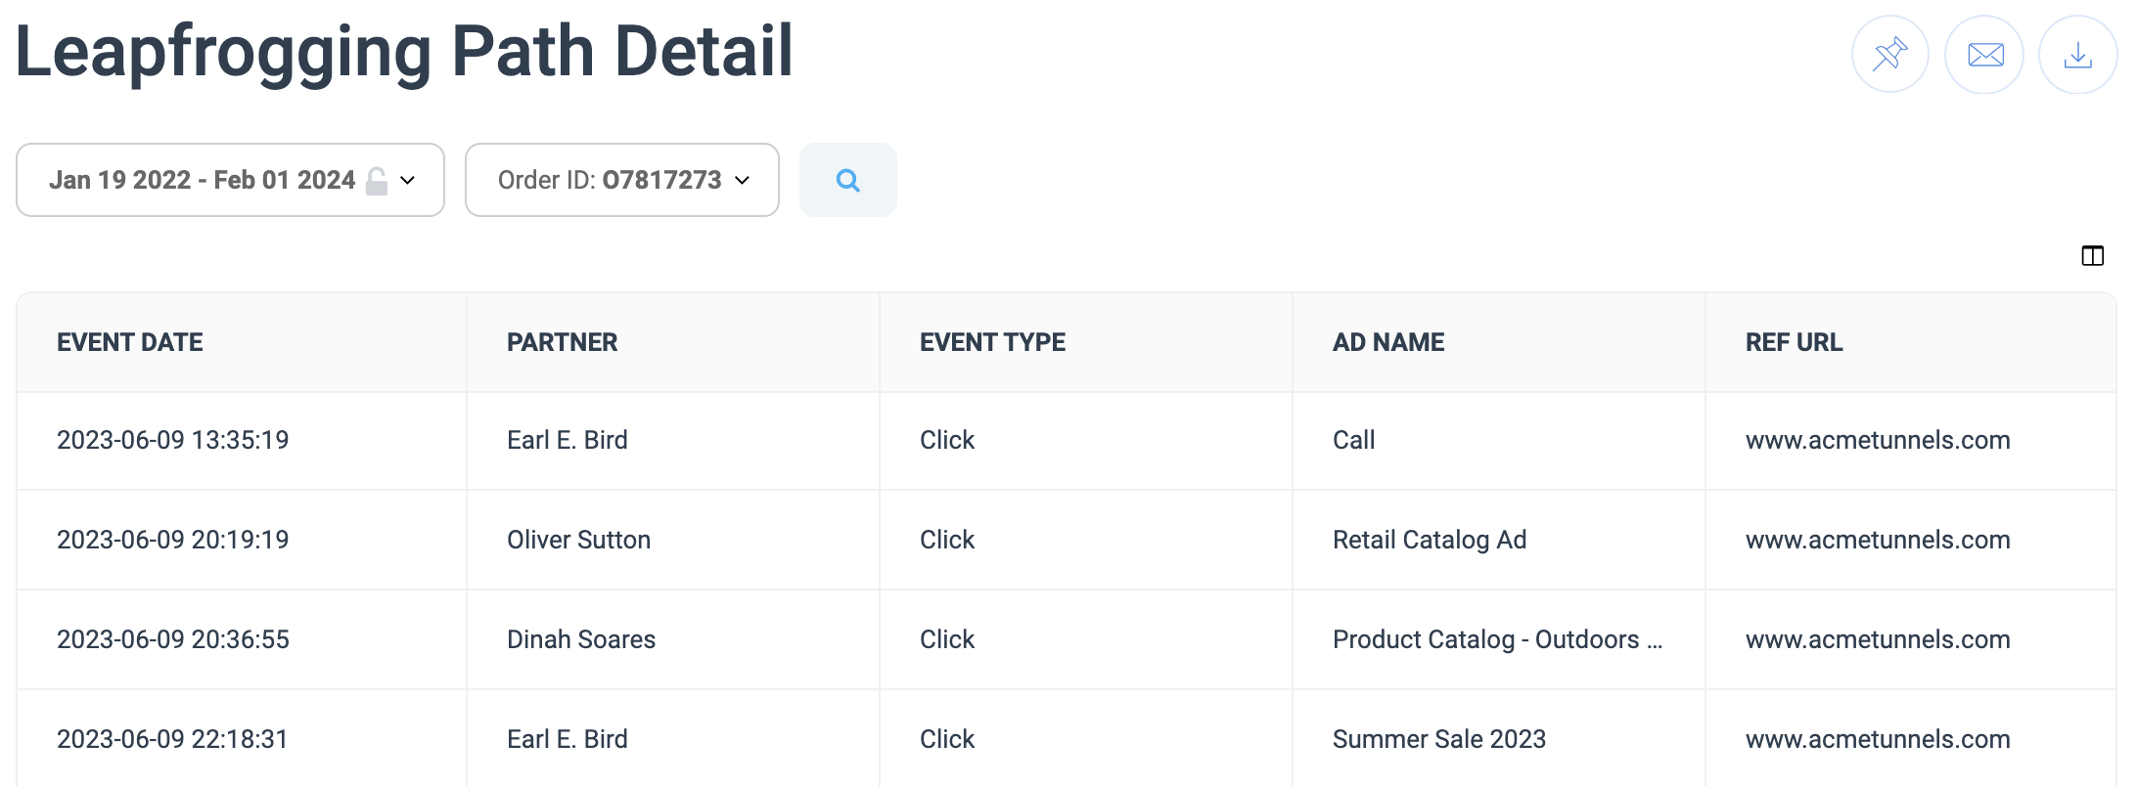This screenshot has width=2137, height=786.
Task: Click the download report icon
Action: [2077, 55]
